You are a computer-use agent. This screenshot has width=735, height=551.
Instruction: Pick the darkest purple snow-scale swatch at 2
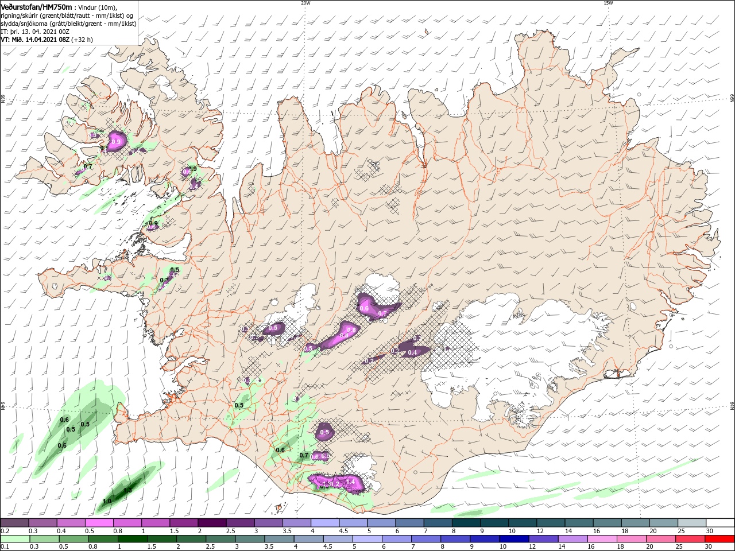(x=212, y=523)
